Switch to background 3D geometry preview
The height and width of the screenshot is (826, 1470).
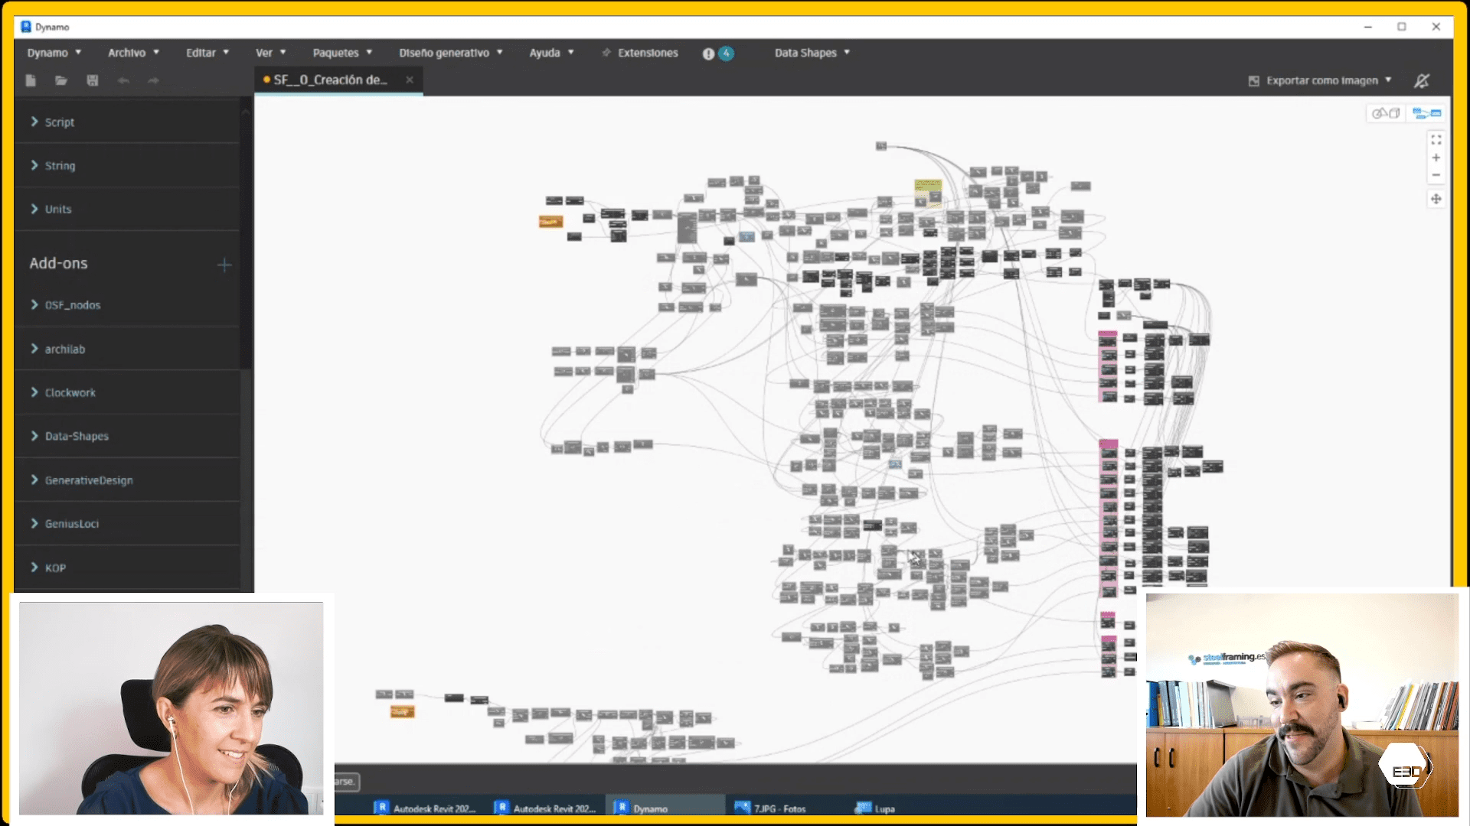point(1386,113)
